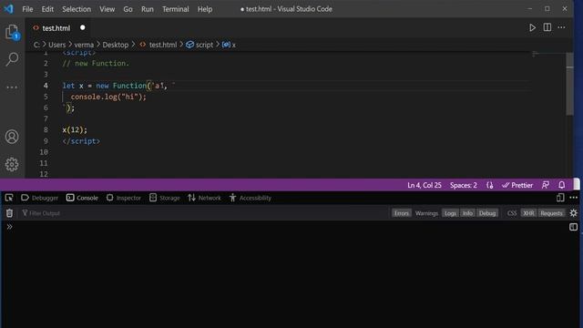This screenshot has height=328, width=583.
Task: Switch to the Console tab
Action: pos(82,198)
